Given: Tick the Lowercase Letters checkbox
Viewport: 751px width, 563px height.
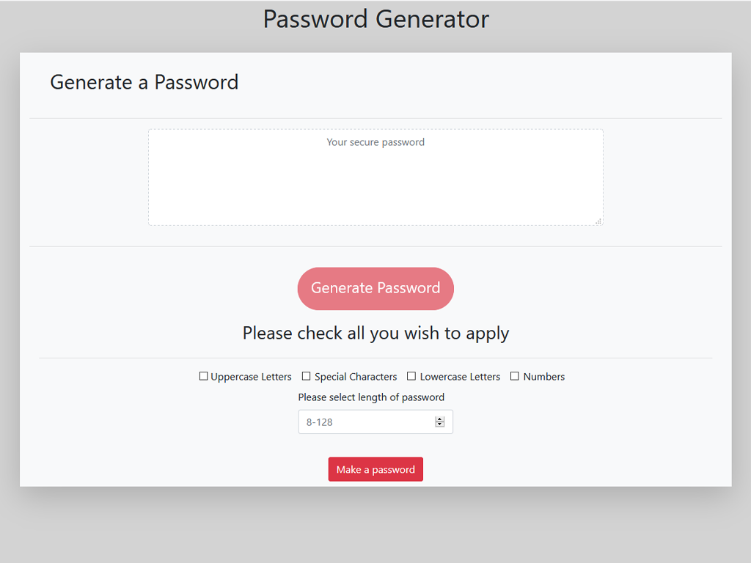Looking at the screenshot, I should click(411, 376).
